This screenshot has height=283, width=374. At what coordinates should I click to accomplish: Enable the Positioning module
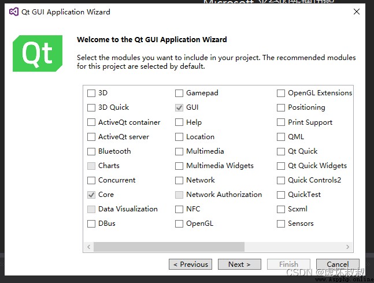(x=281, y=107)
